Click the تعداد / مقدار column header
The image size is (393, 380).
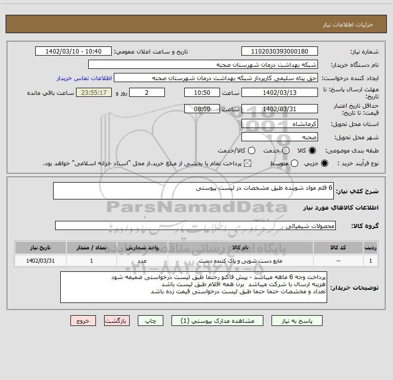click(91, 247)
